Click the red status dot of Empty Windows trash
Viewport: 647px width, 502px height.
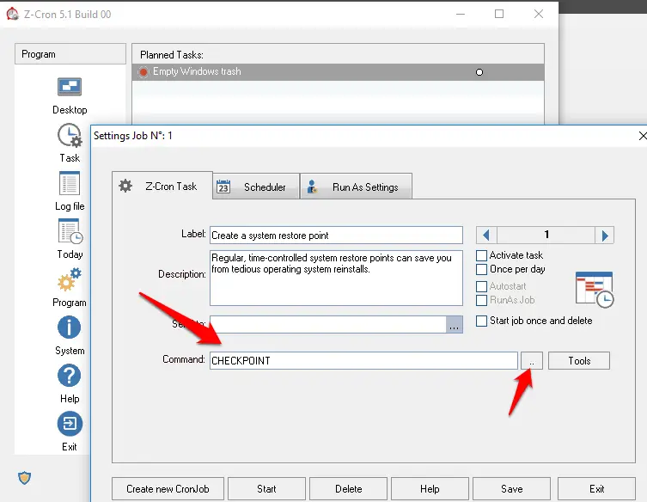click(x=143, y=72)
